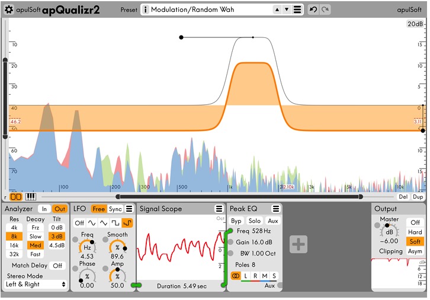Screen dimensions: 430x300
Task: Click Aux button in Peak EQ
Action: tap(273, 221)
